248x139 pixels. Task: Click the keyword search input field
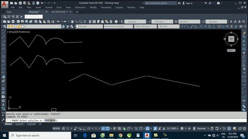pos(160,3)
